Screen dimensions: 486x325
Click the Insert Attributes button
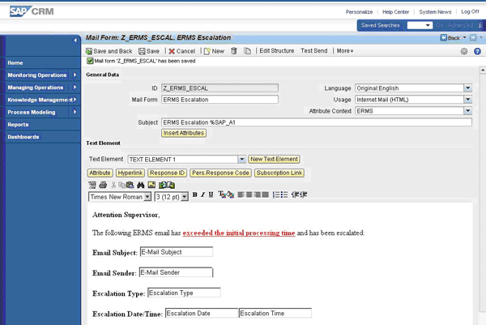183,132
